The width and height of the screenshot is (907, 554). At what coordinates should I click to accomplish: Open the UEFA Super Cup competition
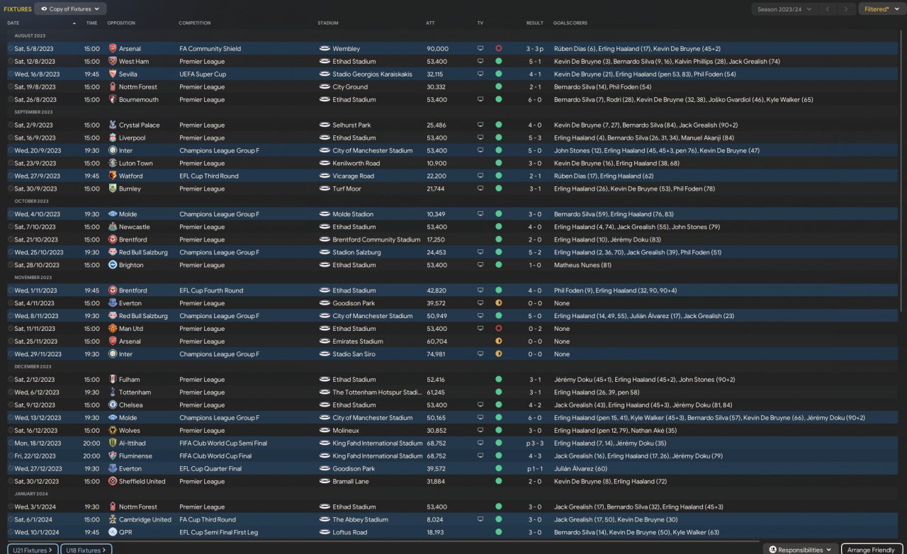coord(203,74)
